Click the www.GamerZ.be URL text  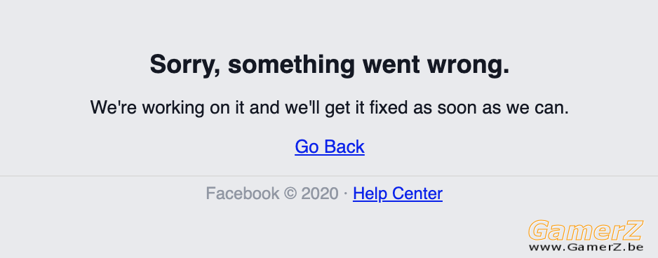(x=586, y=247)
